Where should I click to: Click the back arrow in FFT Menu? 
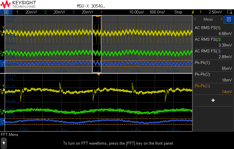coord(4,143)
